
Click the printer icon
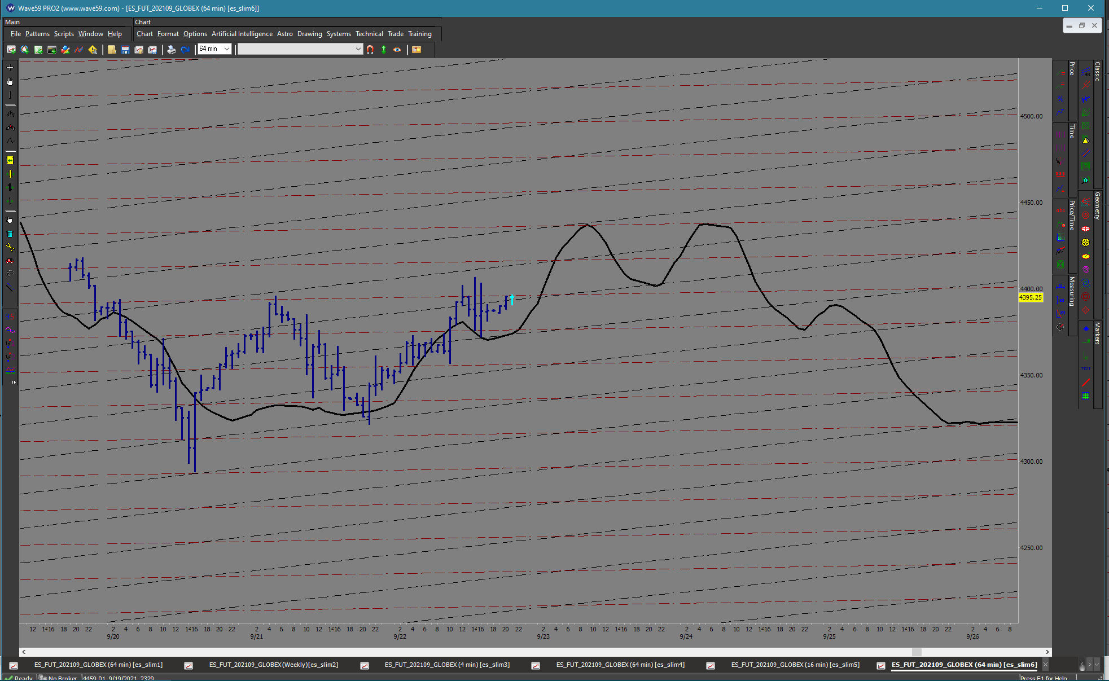[172, 50]
